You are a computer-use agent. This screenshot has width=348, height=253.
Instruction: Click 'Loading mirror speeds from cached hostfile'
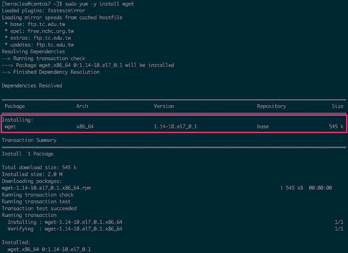pyautogui.click(x=62, y=17)
